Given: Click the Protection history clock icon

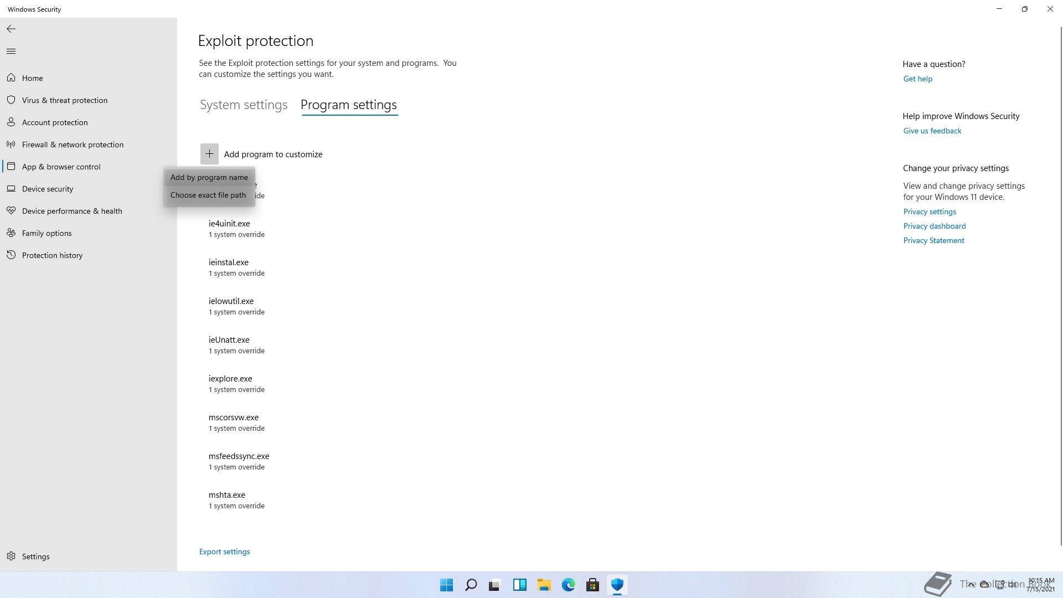Looking at the screenshot, I should click(11, 255).
